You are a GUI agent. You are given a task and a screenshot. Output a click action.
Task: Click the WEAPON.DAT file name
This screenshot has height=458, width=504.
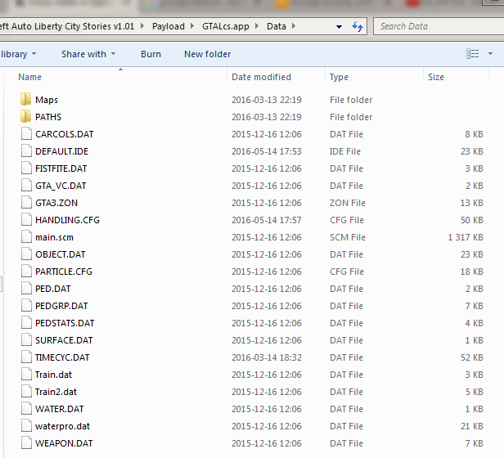pyautogui.click(x=64, y=443)
